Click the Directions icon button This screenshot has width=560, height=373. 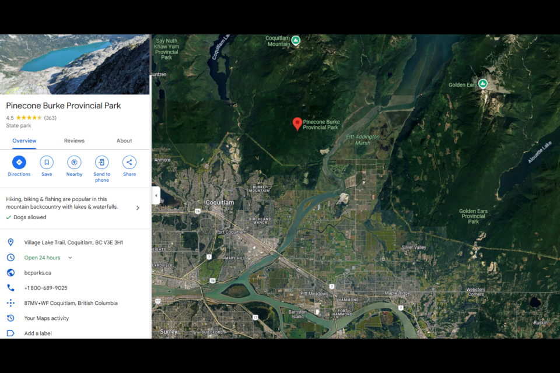point(19,163)
